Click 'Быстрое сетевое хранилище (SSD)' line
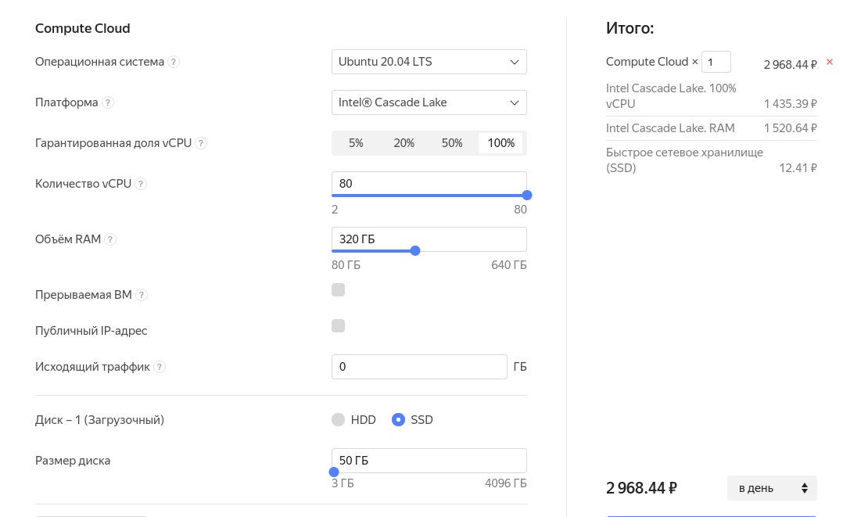The width and height of the screenshot is (843, 517). 684,160
